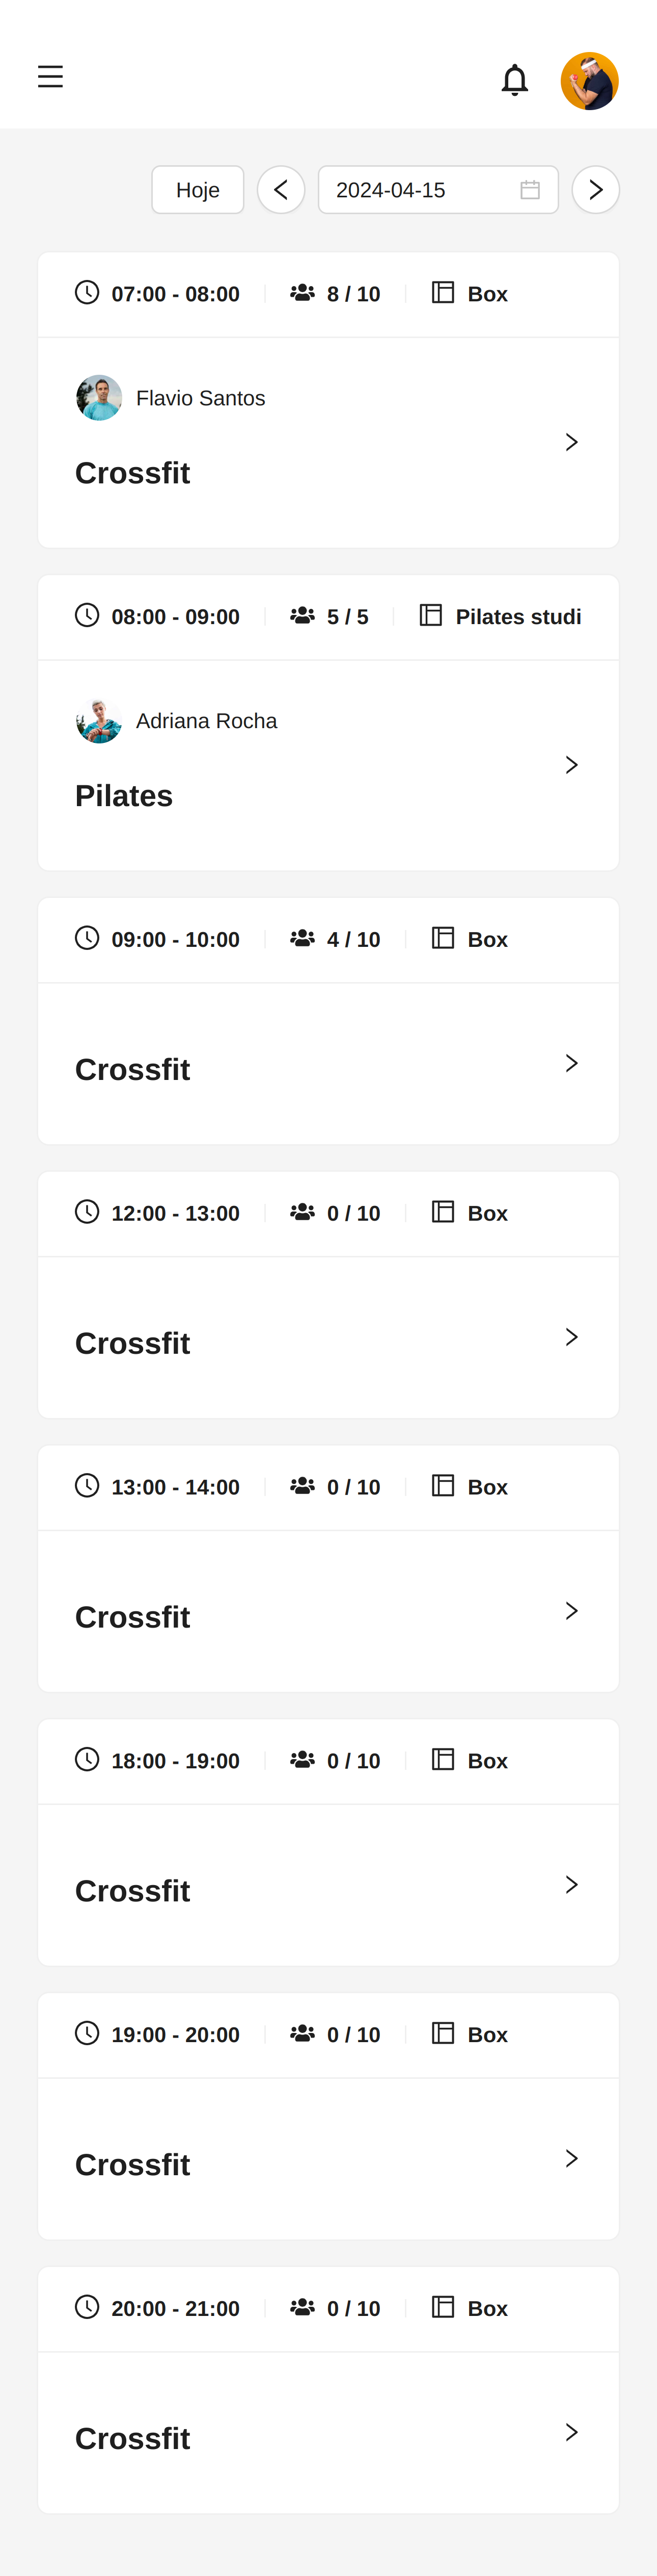Click the Pilates studio room icon

tap(430, 616)
